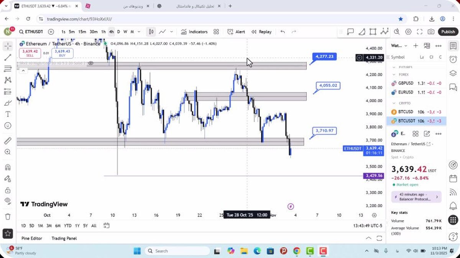
Task: Select the zoom in tool
Action: click(x=8, y=152)
